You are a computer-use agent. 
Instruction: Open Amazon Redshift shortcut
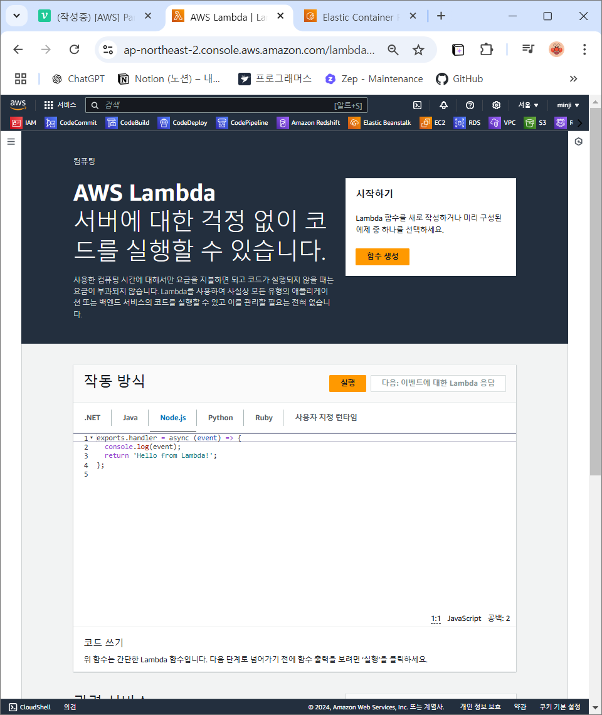309,123
